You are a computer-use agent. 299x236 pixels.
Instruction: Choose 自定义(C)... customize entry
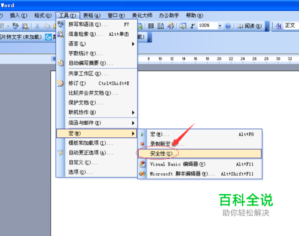pyautogui.click(x=97, y=163)
